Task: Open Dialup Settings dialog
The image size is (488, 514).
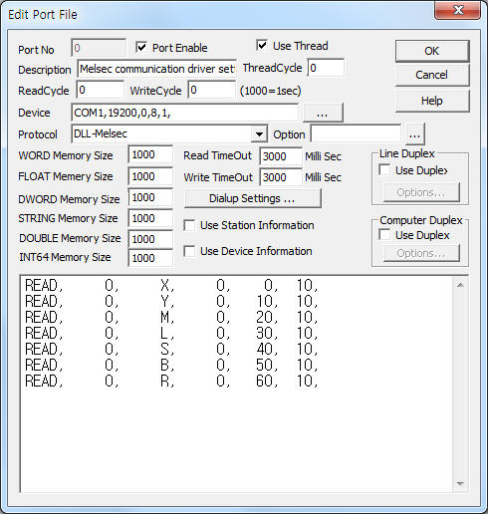Action: (x=252, y=198)
